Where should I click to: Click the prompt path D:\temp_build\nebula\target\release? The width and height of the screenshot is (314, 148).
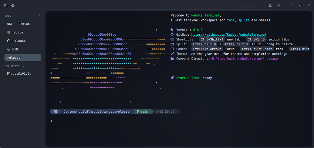coord(96,111)
